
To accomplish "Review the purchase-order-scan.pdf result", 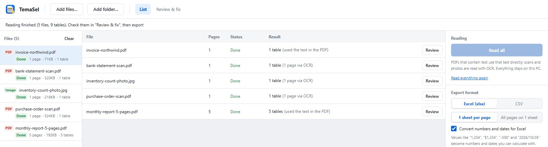I will pos(432,96).
